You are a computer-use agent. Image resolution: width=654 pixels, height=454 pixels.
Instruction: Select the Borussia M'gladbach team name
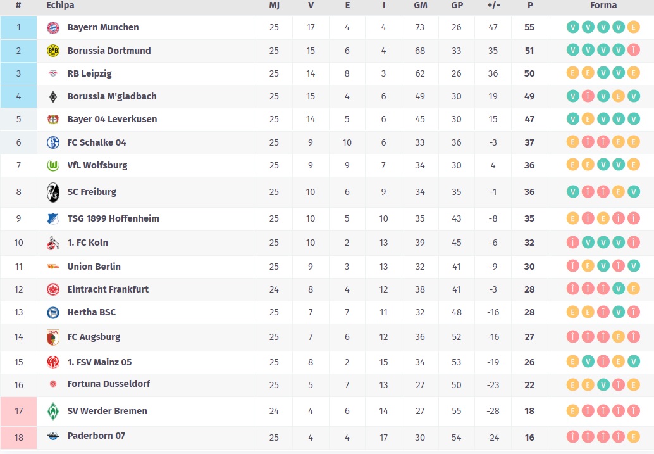coord(112,96)
